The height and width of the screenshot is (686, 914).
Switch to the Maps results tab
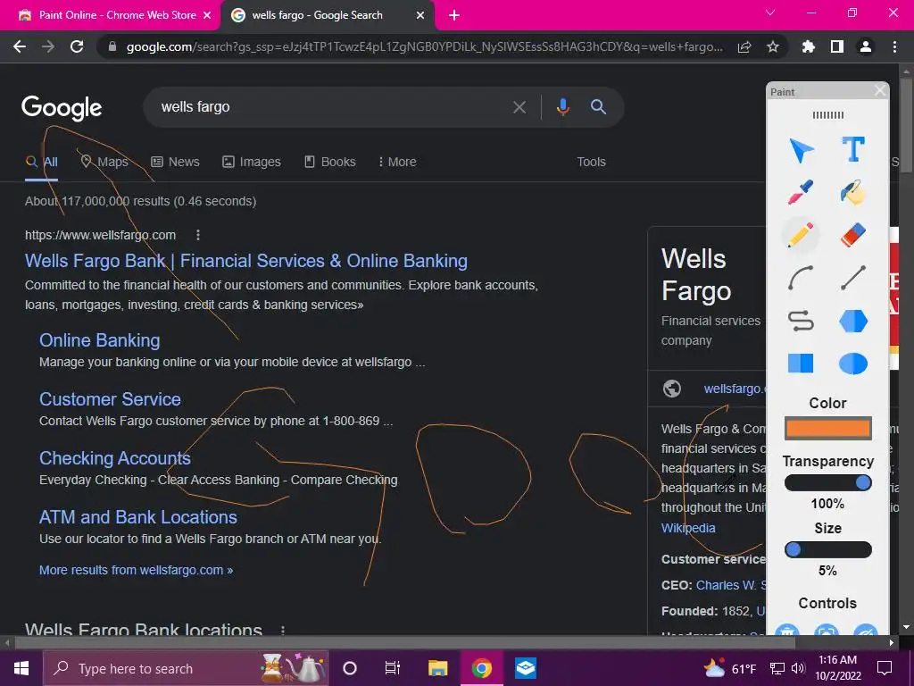tap(104, 162)
